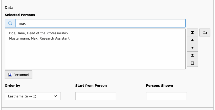
Task: Select Mustermann, Max, Research Assistant entry
Action: point(39,38)
